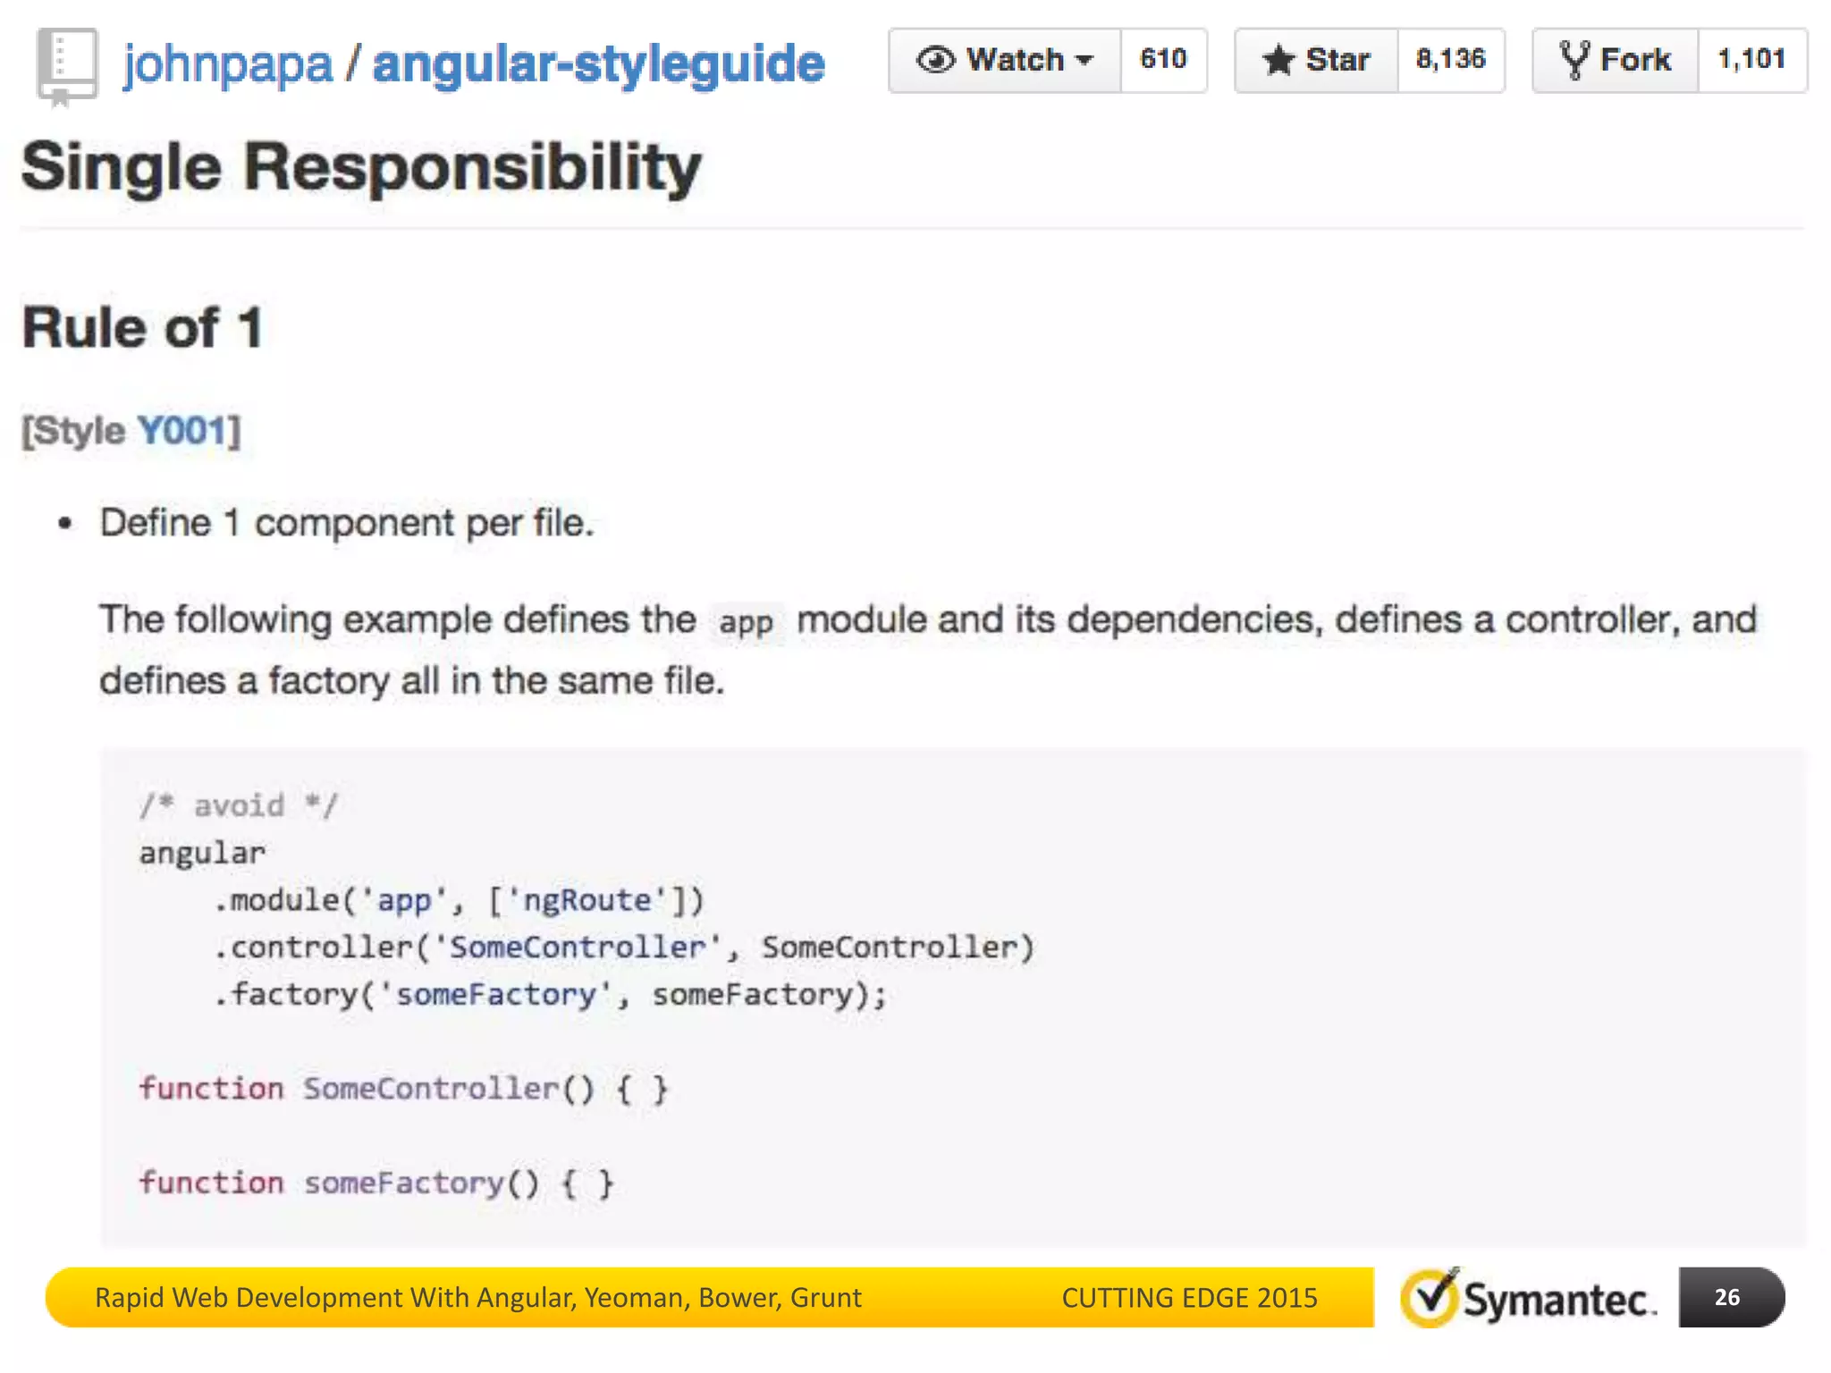Open the forks count 1,101

pos(1751,60)
